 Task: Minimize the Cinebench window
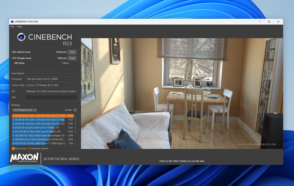[260, 22]
